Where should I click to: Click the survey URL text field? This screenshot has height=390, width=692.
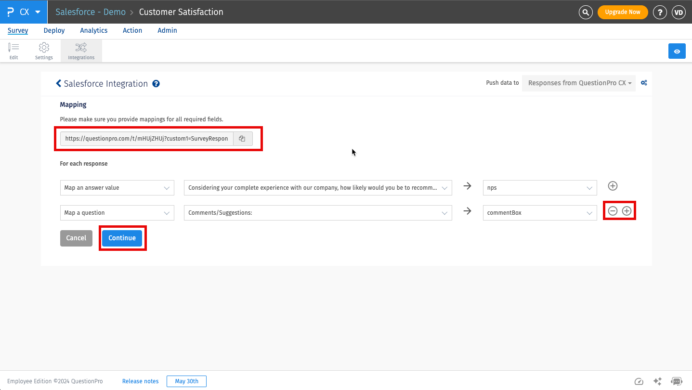point(146,139)
